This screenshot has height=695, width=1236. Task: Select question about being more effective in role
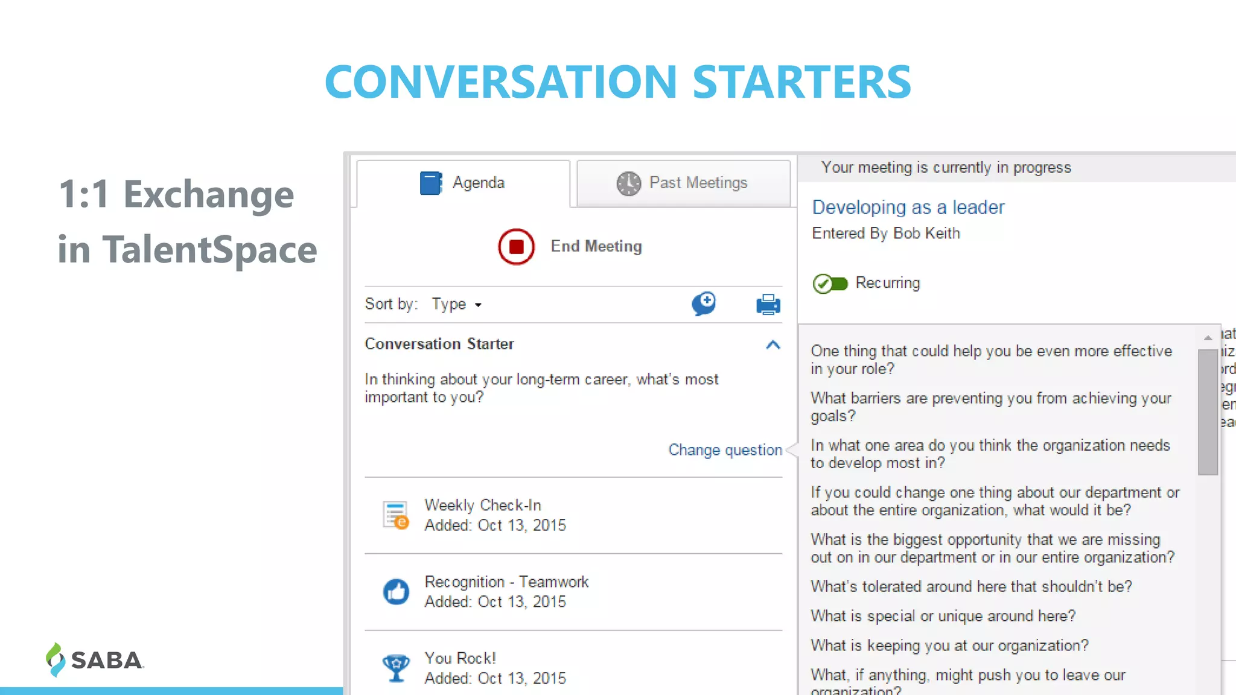pyautogui.click(x=991, y=360)
